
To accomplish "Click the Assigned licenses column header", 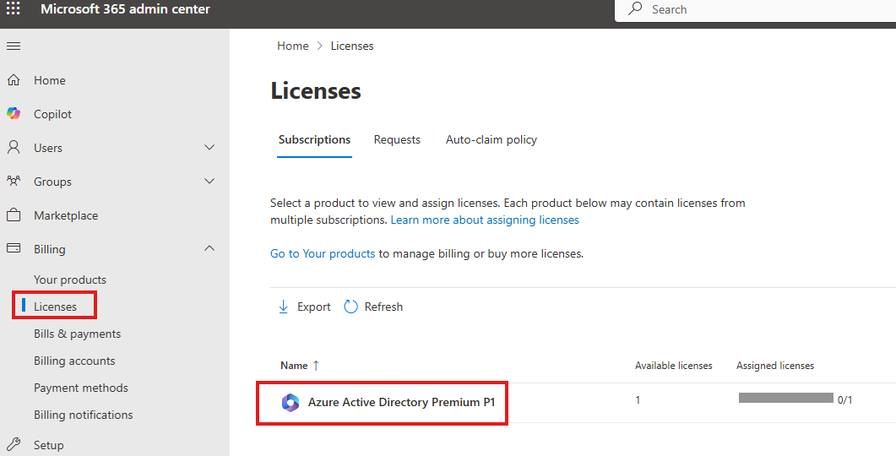I will 775,366.
